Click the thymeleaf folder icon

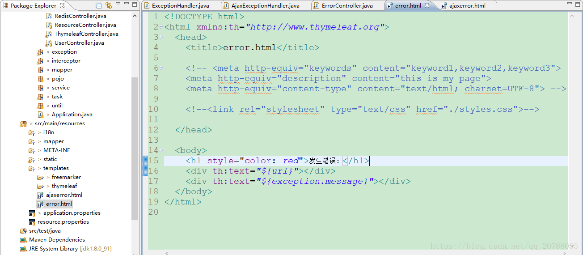[41, 186]
